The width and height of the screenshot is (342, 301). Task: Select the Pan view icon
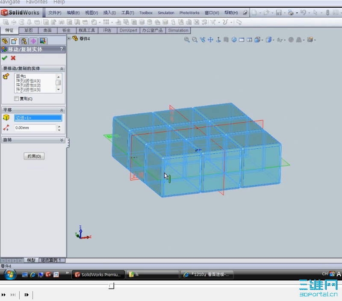point(210,40)
